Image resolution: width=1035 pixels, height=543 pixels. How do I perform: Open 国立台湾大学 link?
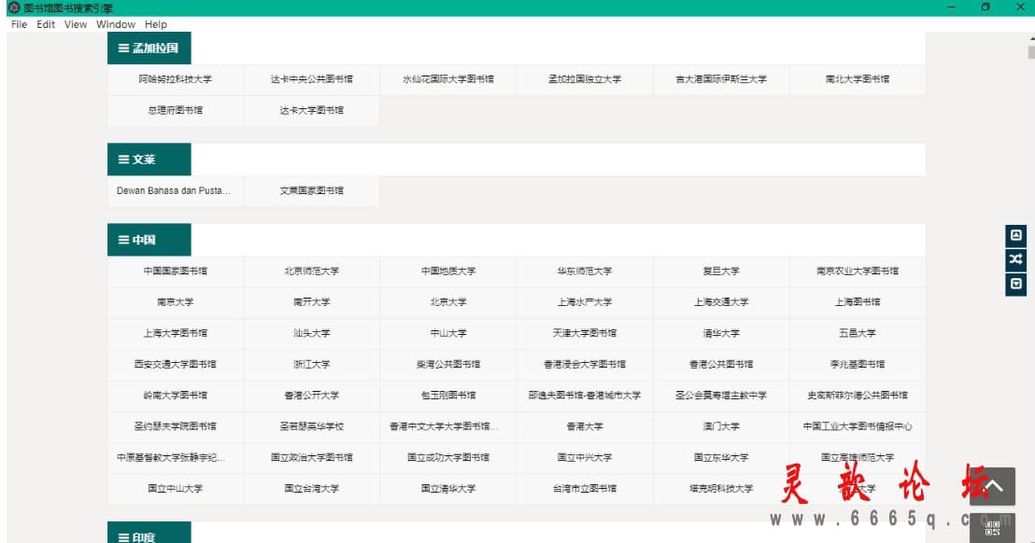(312, 488)
